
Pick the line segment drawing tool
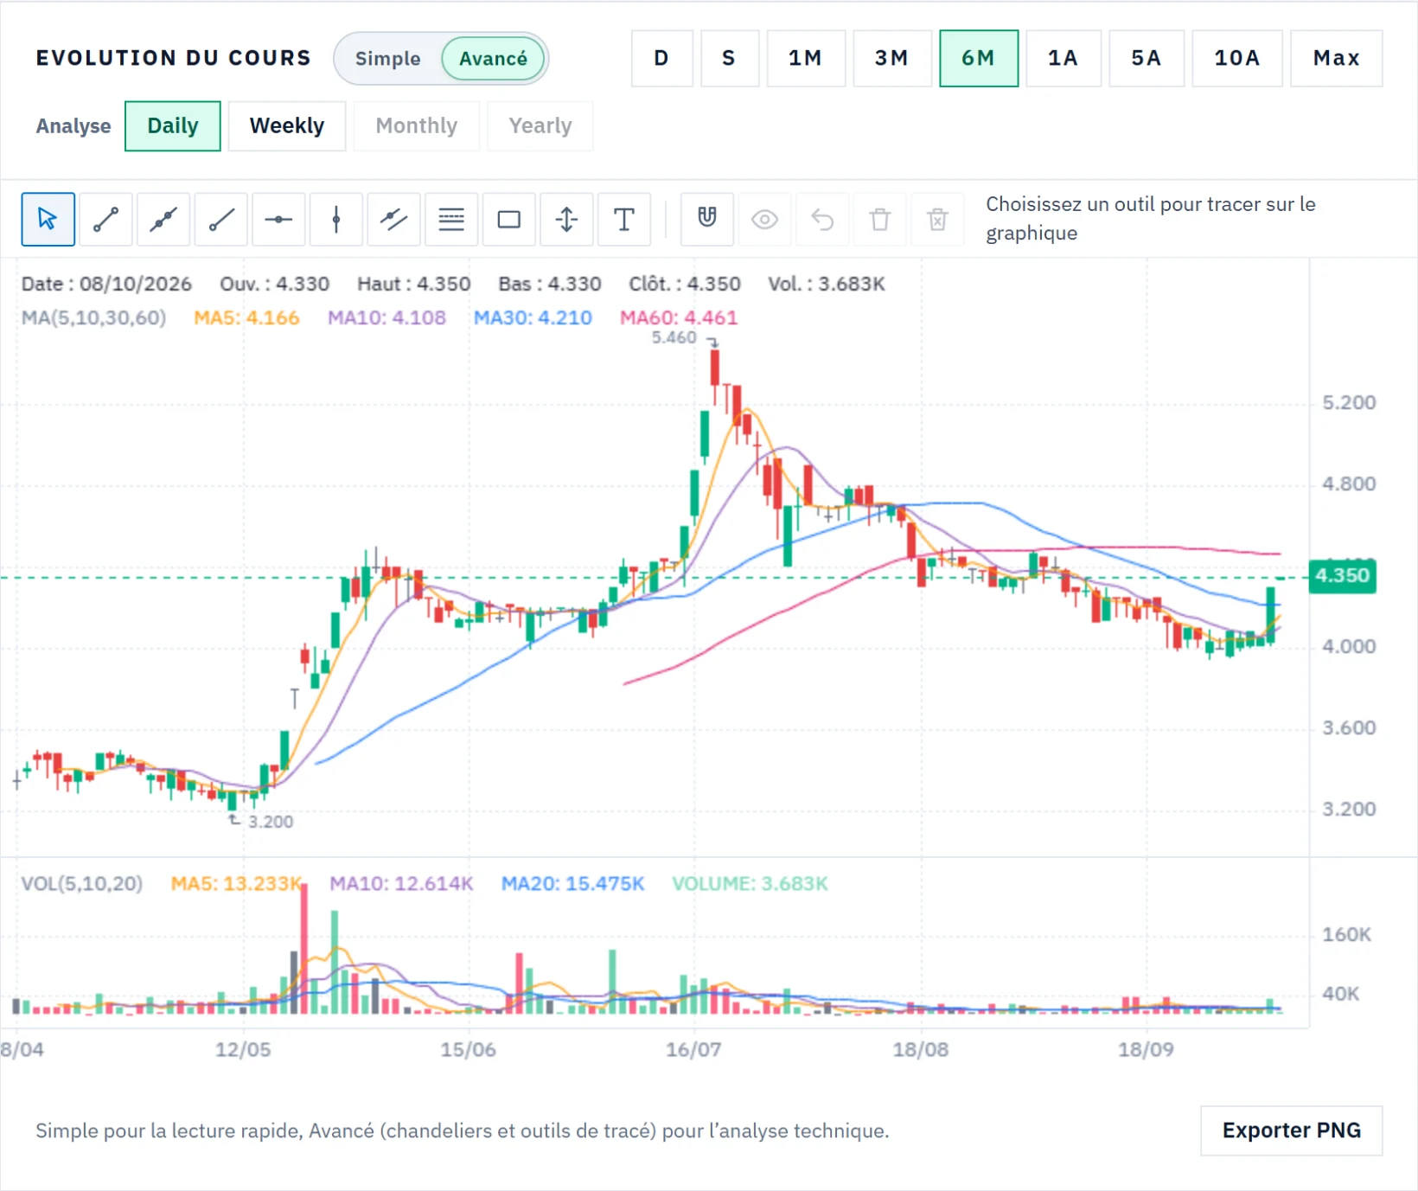click(x=105, y=220)
